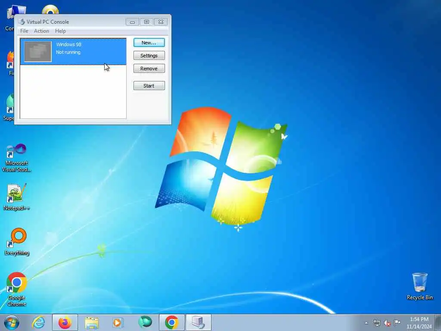Select the Notepad++ desktop icon

16,197
